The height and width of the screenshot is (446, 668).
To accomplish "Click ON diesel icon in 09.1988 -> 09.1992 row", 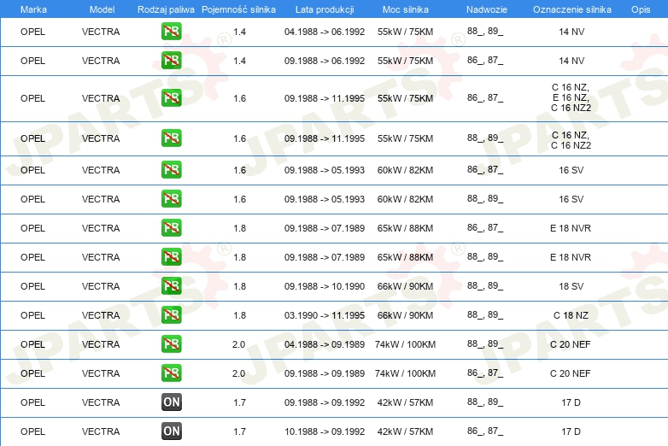I will [x=171, y=402].
